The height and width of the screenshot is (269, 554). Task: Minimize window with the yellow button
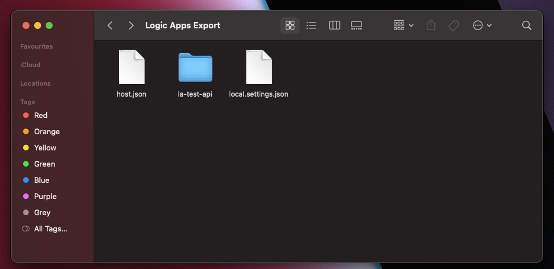(x=38, y=25)
